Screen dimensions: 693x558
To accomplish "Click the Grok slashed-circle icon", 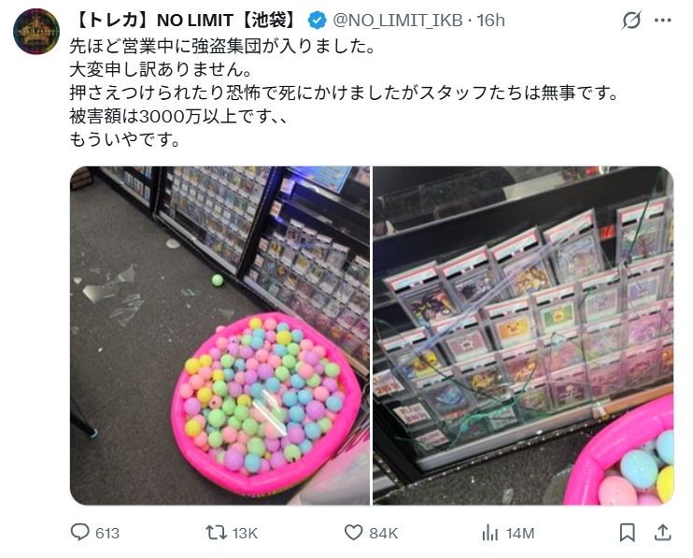I will 631,21.
